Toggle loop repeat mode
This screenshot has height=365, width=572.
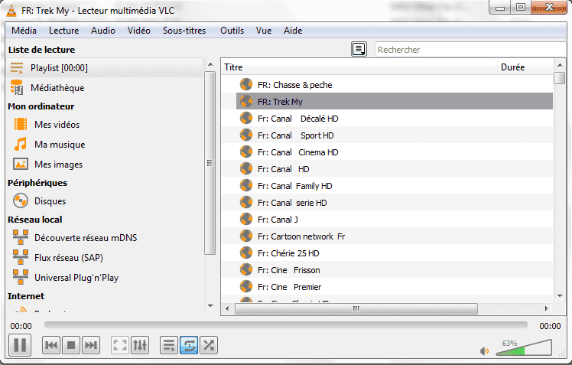(189, 345)
